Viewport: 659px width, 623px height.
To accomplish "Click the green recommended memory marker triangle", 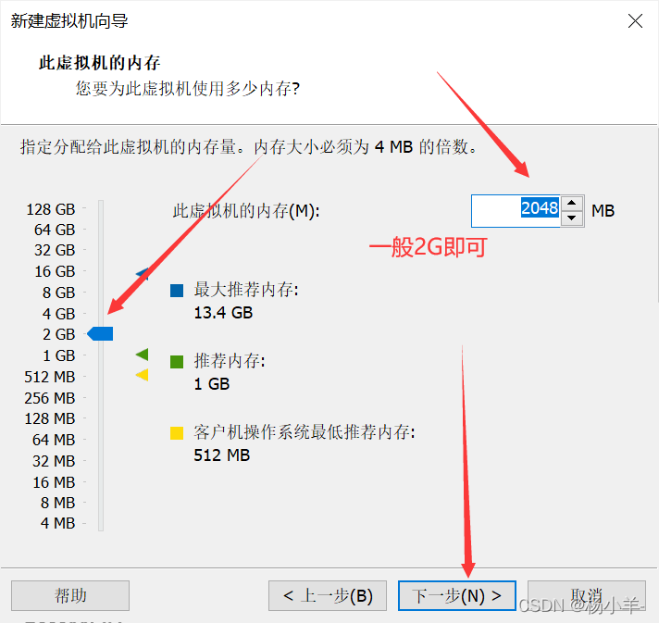I will click(142, 355).
